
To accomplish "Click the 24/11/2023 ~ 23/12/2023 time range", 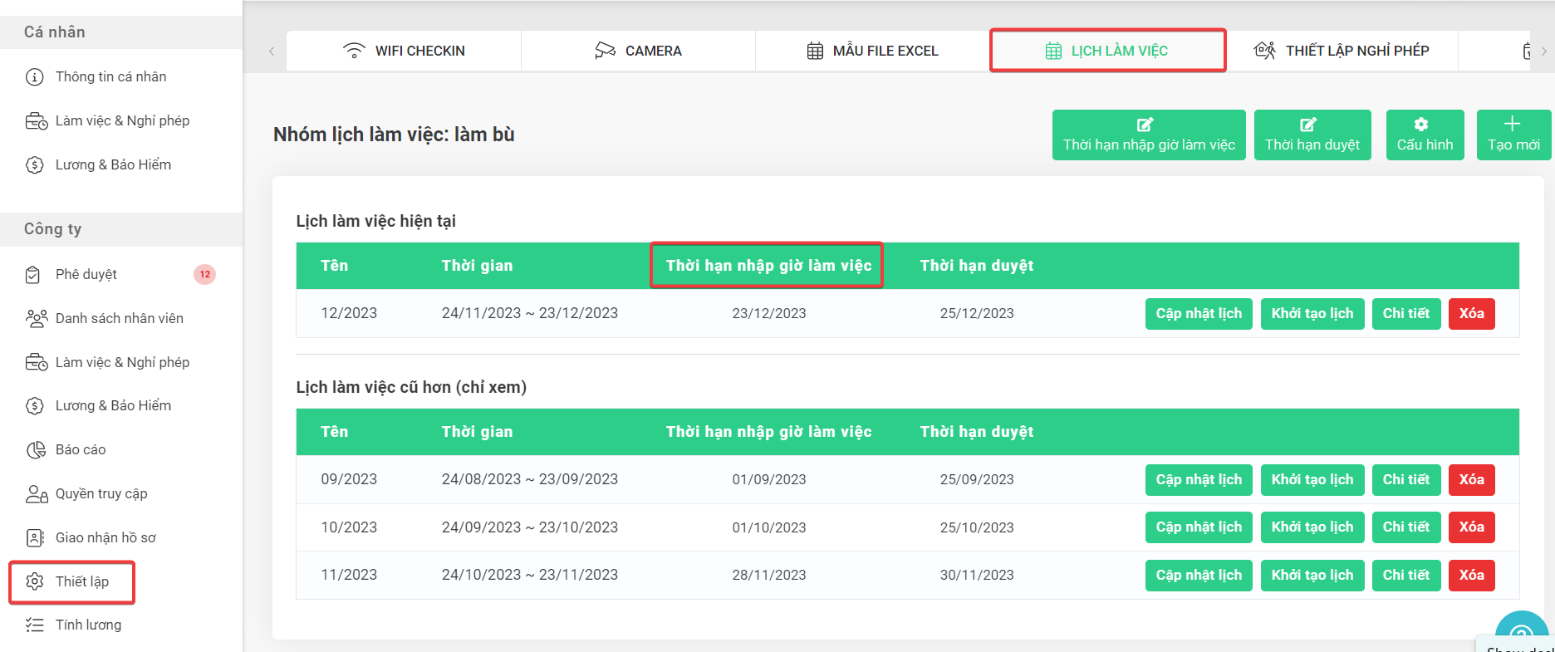I will (530, 313).
